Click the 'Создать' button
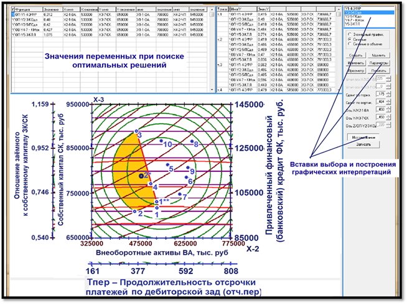Image resolution: width=407 pixels, height=304 pixels. click(x=355, y=55)
